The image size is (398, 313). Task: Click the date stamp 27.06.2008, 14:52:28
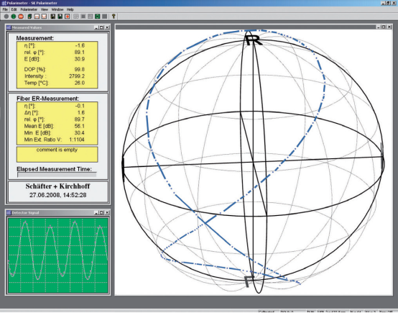click(58, 195)
